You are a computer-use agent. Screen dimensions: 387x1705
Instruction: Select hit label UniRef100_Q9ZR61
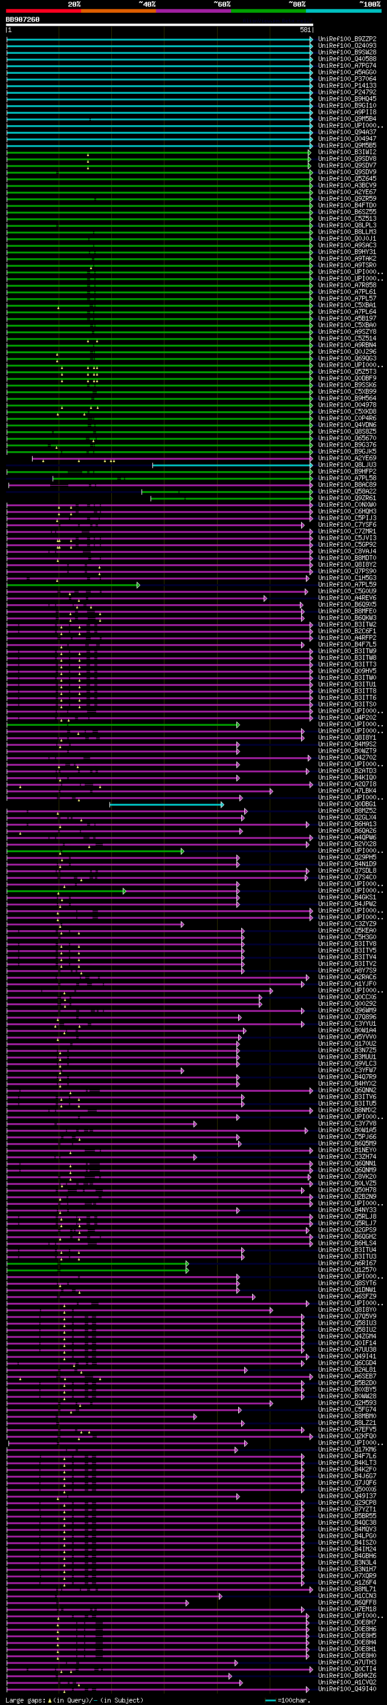[347, 498]
